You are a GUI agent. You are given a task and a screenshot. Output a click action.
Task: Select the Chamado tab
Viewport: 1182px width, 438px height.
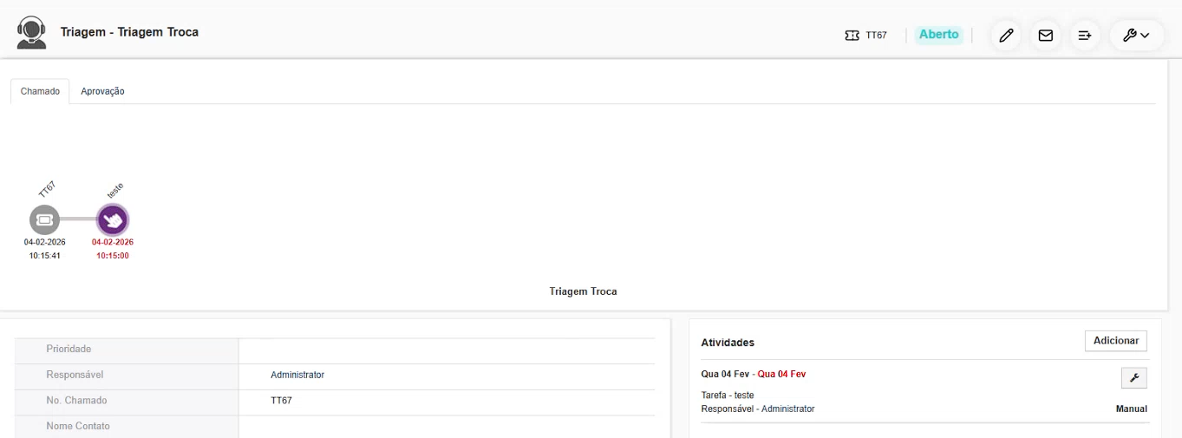coord(40,91)
